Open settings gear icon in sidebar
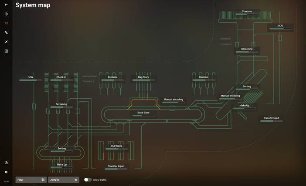306x186 pixels. point(6,172)
